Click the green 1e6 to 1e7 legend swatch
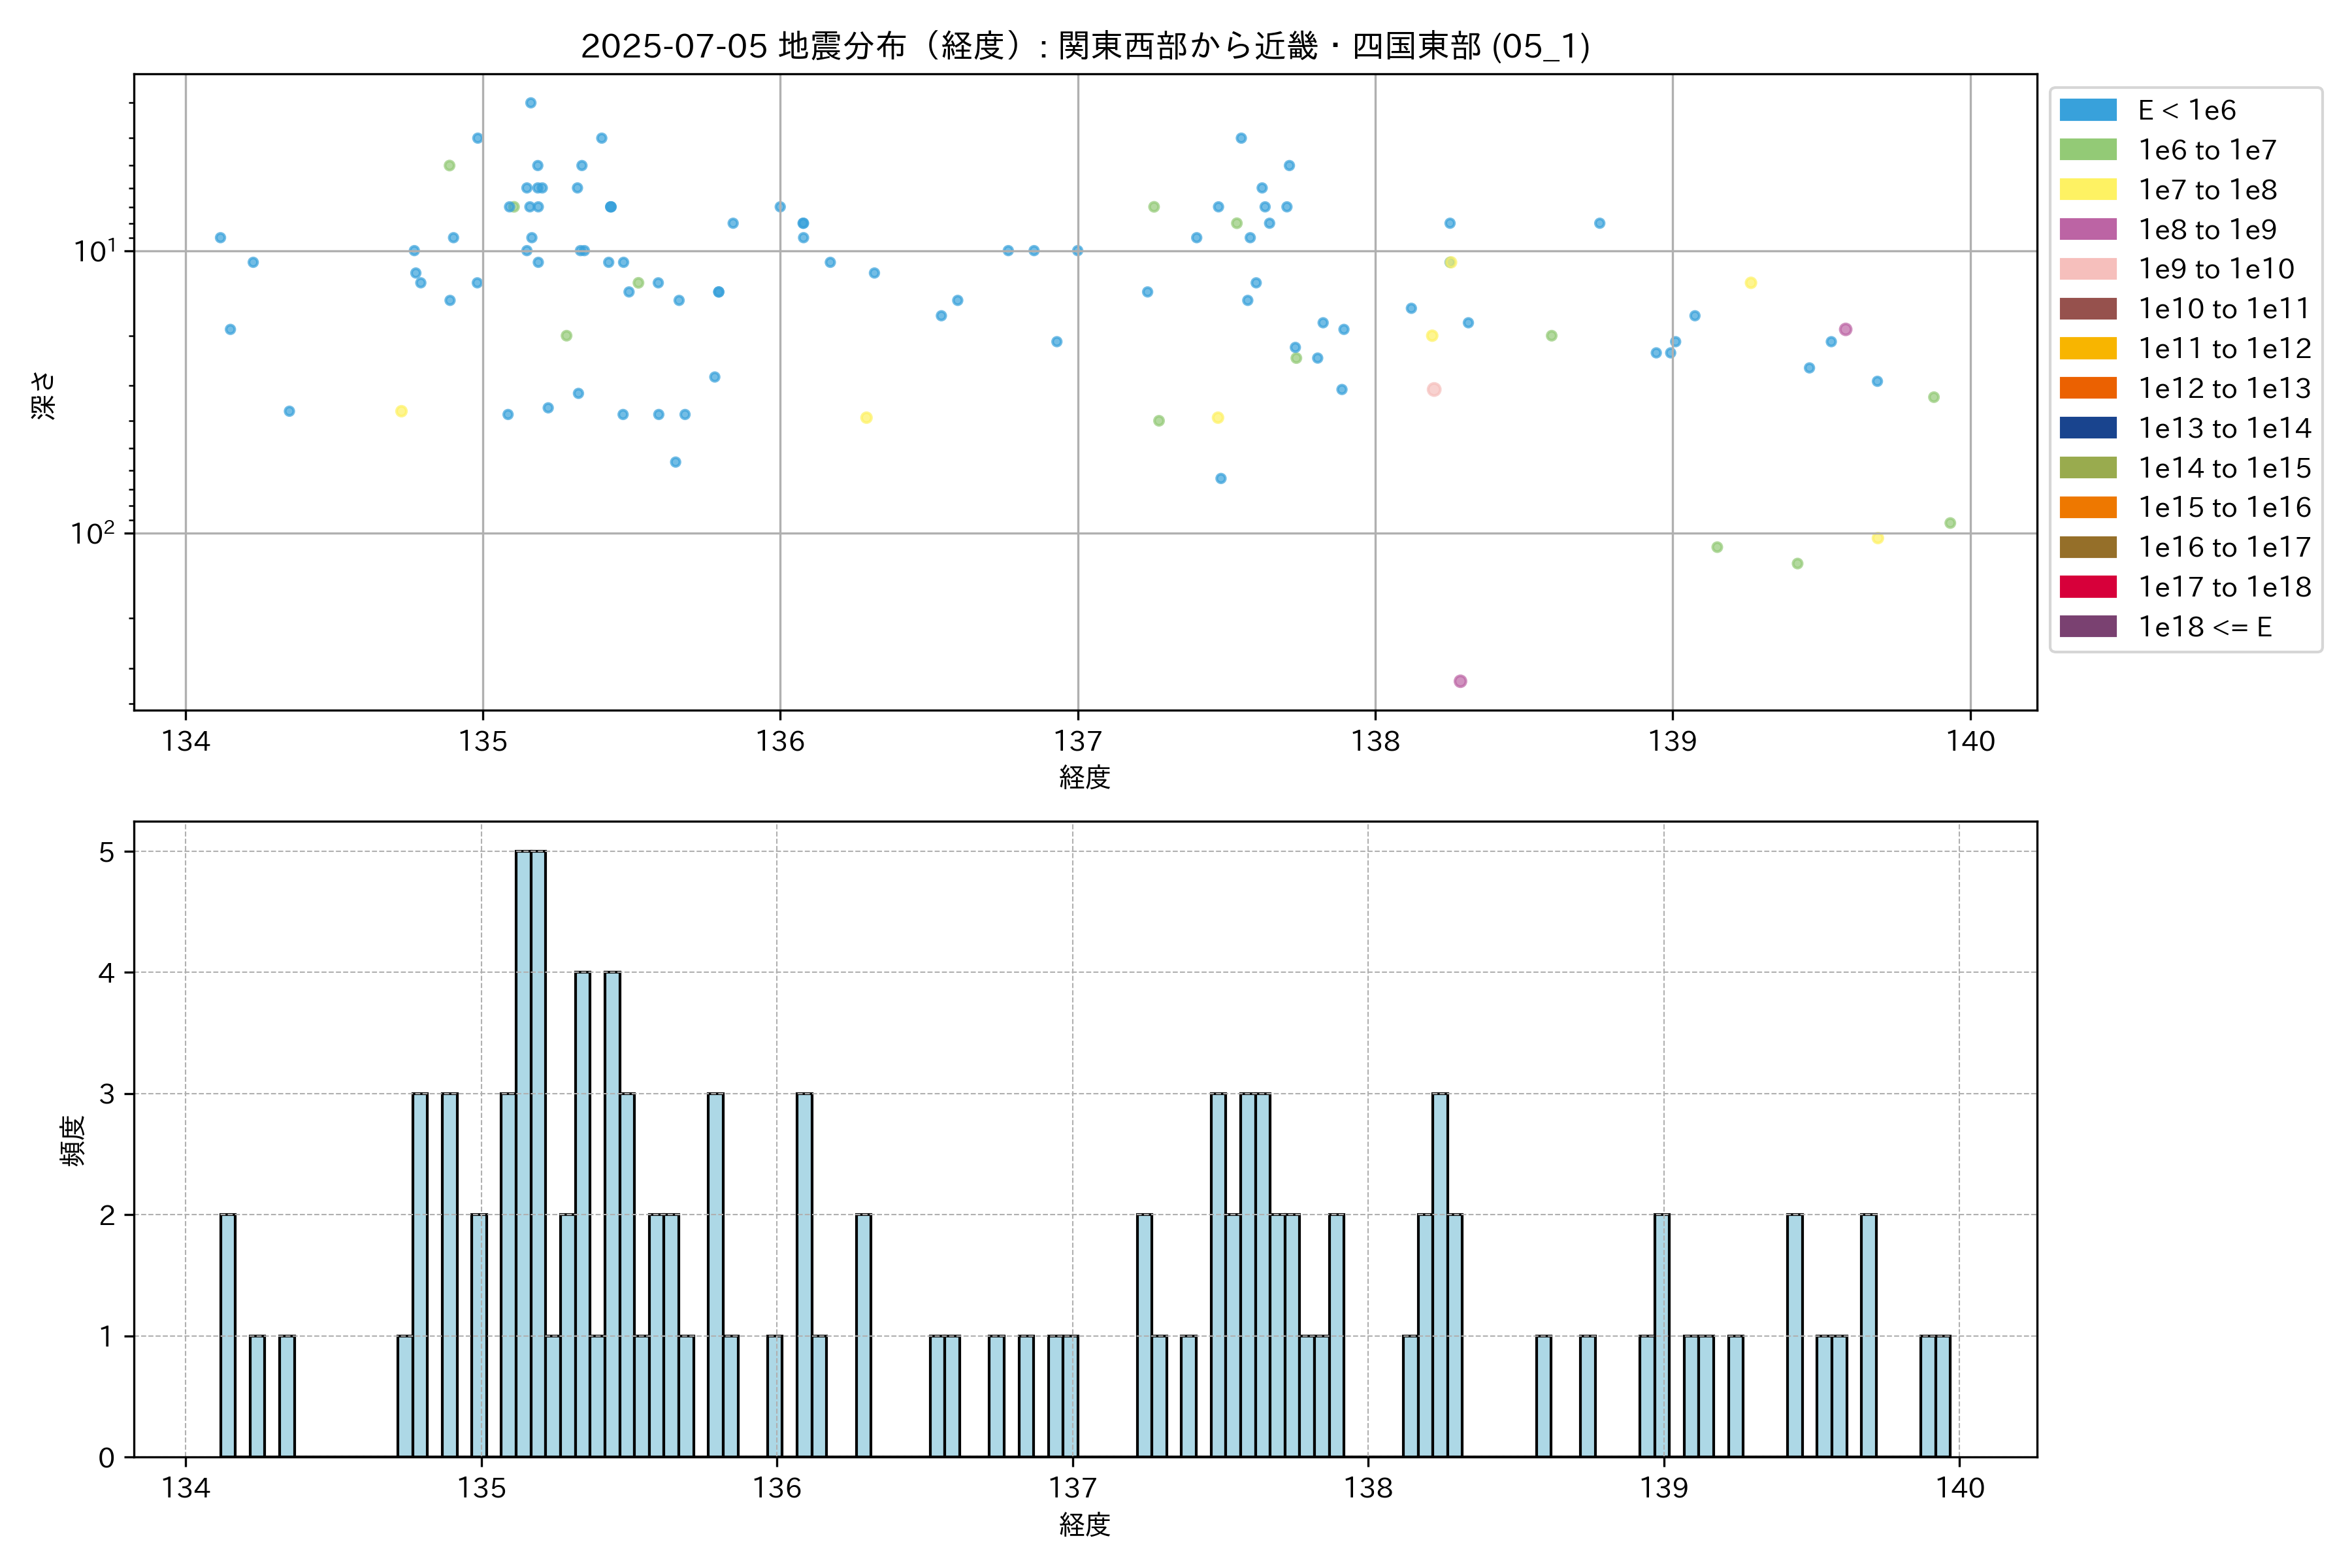The image size is (2352, 1568). [2087, 150]
